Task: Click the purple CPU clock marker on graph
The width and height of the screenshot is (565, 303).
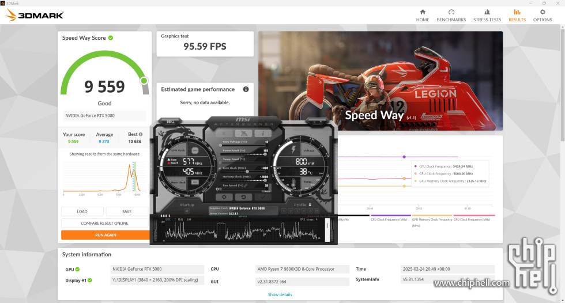Action: click(404, 157)
